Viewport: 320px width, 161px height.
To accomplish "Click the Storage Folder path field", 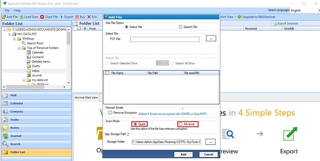I will (166, 142).
